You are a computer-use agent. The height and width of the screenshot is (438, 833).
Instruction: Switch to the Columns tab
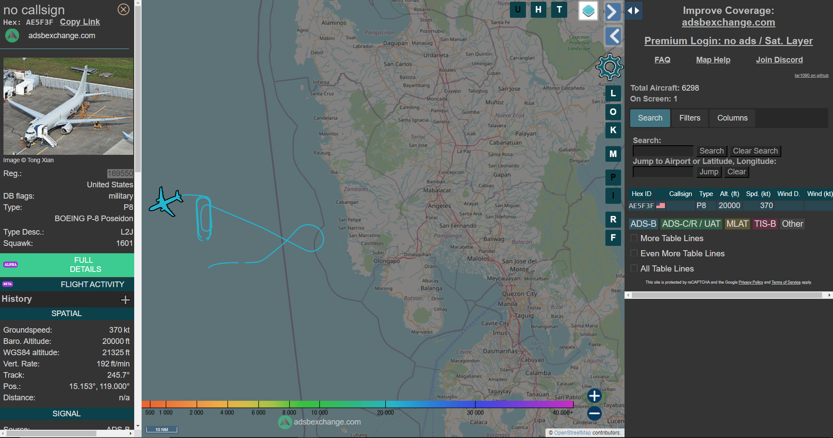pyautogui.click(x=732, y=118)
